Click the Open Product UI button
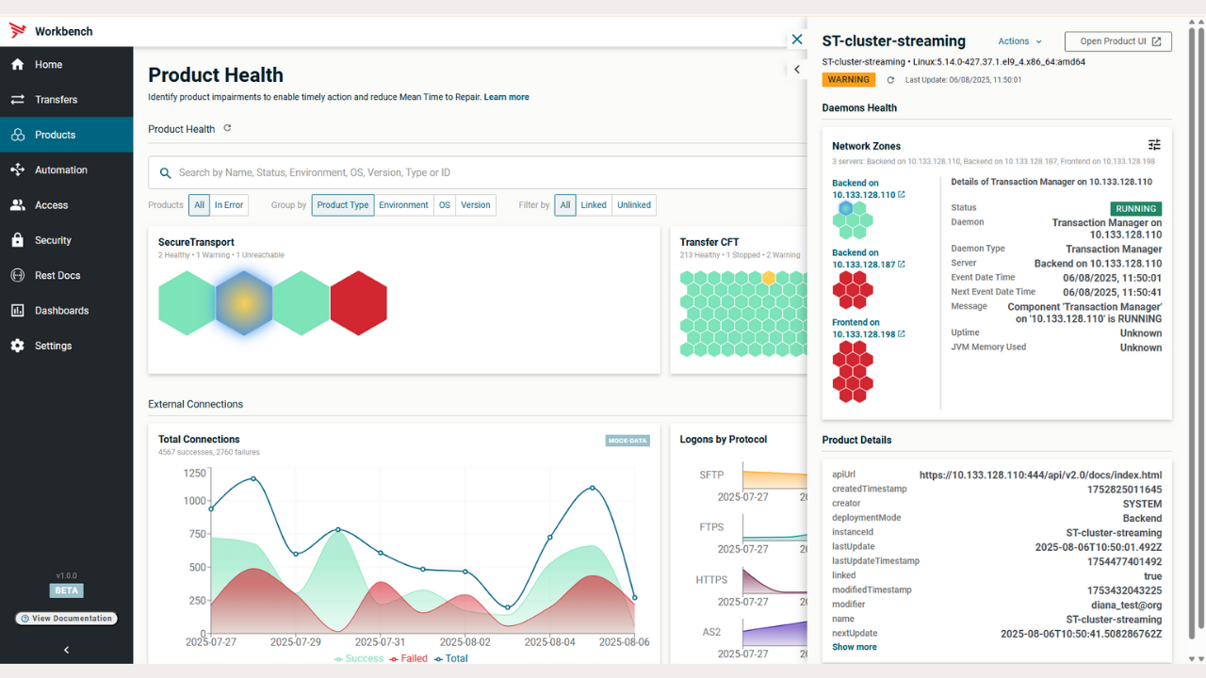 coord(1118,41)
